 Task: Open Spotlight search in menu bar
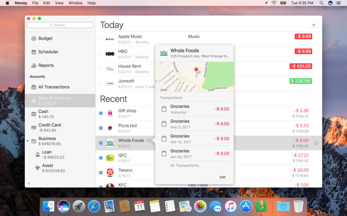click(321, 3)
